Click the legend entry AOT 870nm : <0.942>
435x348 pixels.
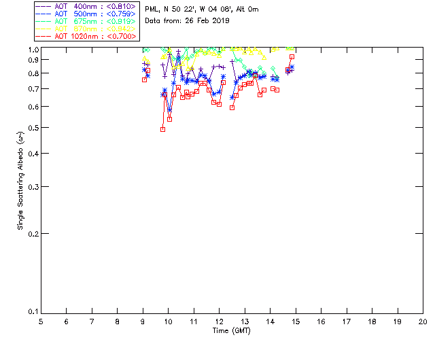86,29
